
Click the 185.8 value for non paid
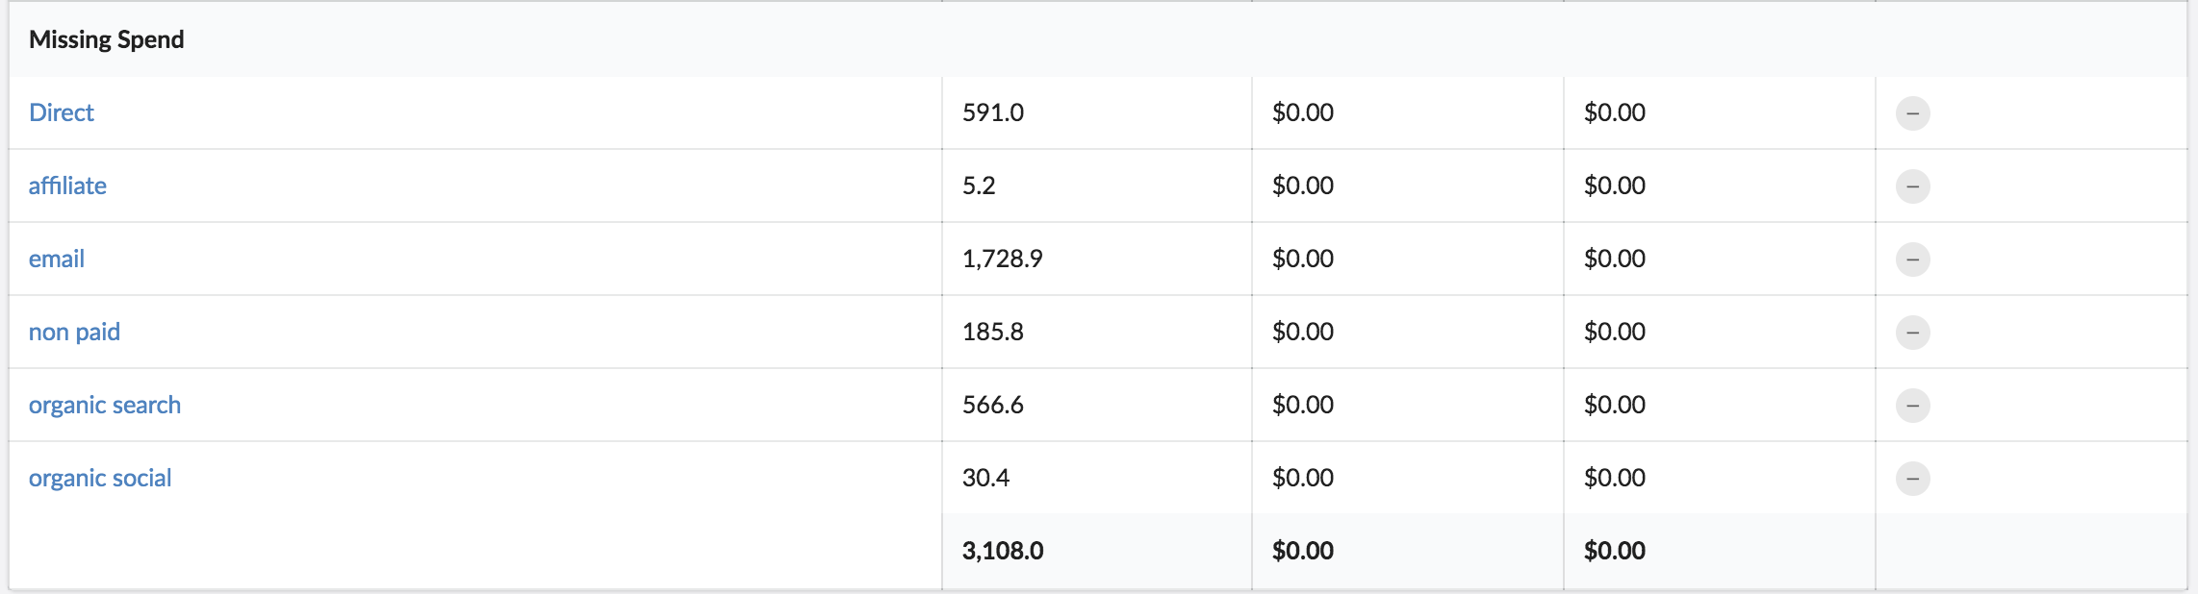(993, 332)
